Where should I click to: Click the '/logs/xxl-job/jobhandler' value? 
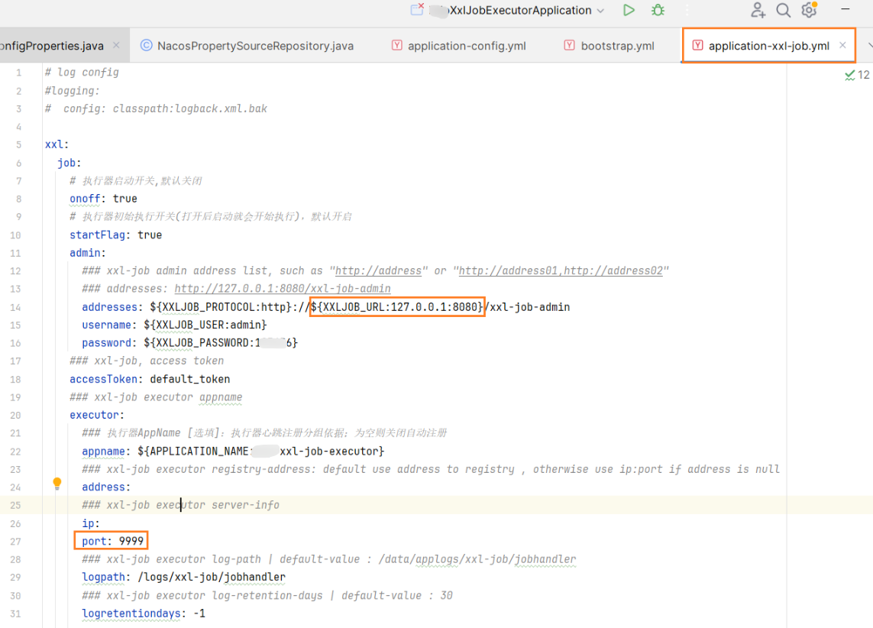pos(212,578)
